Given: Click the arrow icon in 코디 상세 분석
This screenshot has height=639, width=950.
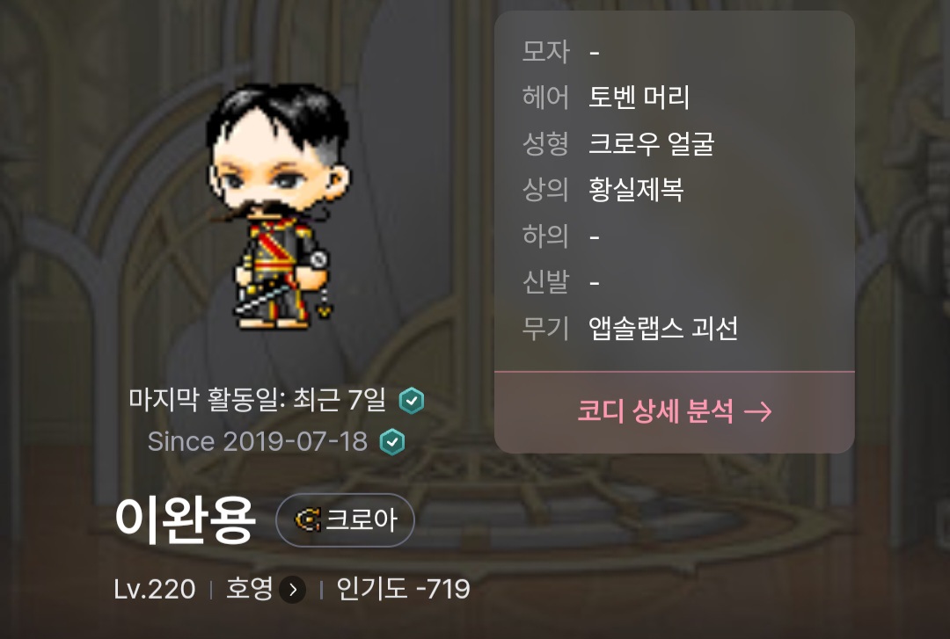Looking at the screenshot, I should pyautogui.click(x=758, y=412).
